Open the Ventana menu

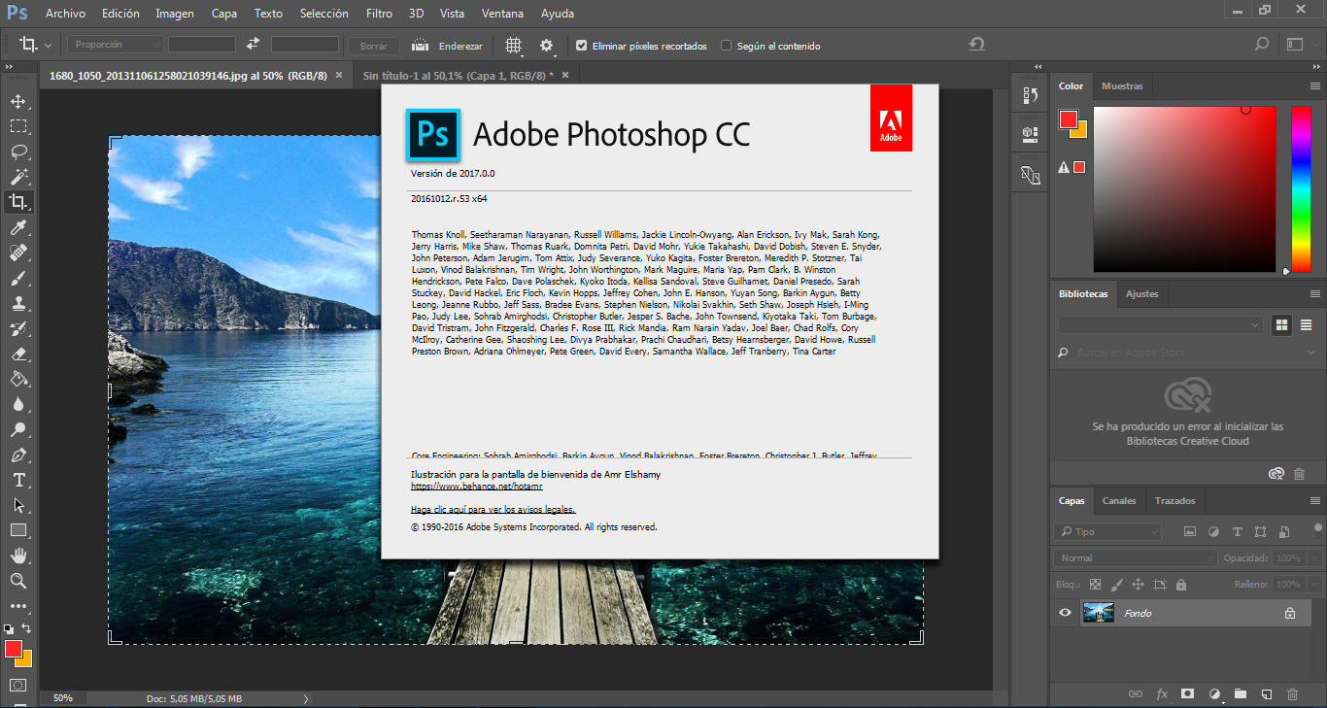(502, 14)
